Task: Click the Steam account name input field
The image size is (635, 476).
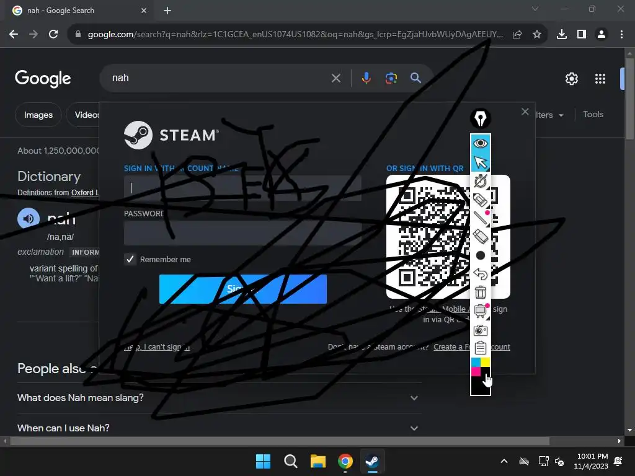Action: click(x=242, y=188)
